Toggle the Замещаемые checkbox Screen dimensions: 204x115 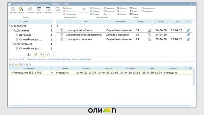pos(147,11)
